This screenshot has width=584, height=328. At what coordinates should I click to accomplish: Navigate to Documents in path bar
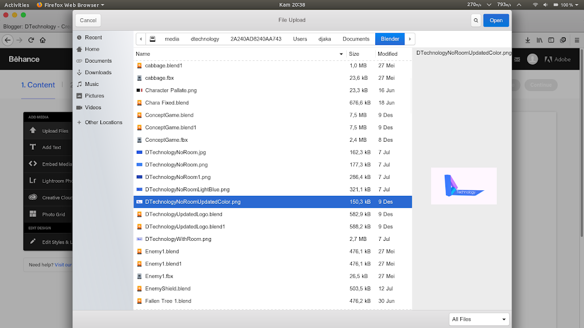[356, 39]
